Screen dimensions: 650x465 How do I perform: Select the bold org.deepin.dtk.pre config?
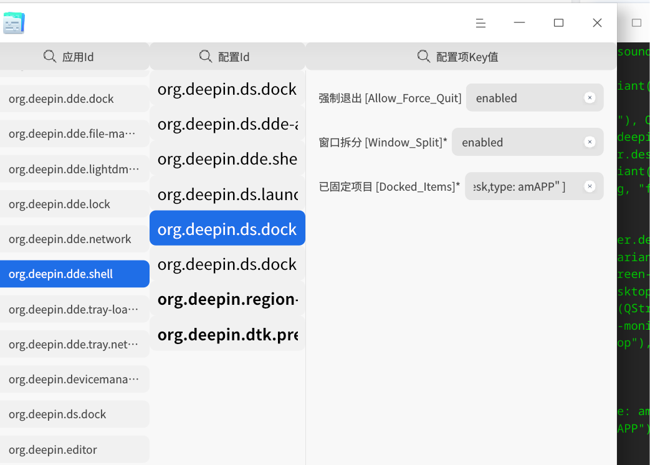coord(227,334)
